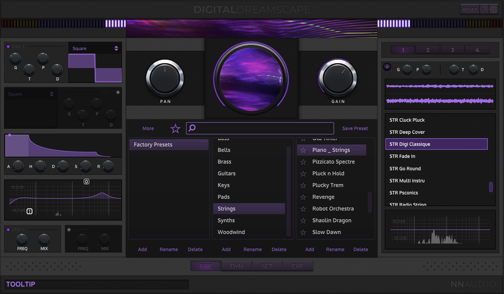Select STR Cluck Pluck sample
The width and height of the screenshot is (504, 294).
coord(437,120)
